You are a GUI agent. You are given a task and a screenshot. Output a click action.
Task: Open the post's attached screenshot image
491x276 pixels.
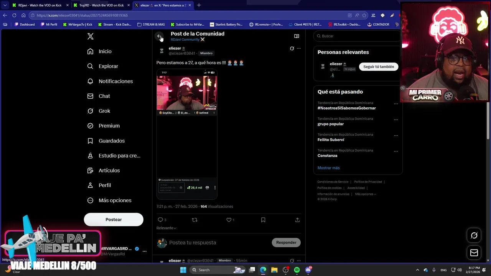point(187,134)
